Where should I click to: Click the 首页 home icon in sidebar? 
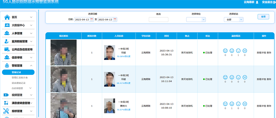click(x=7, y=17)
